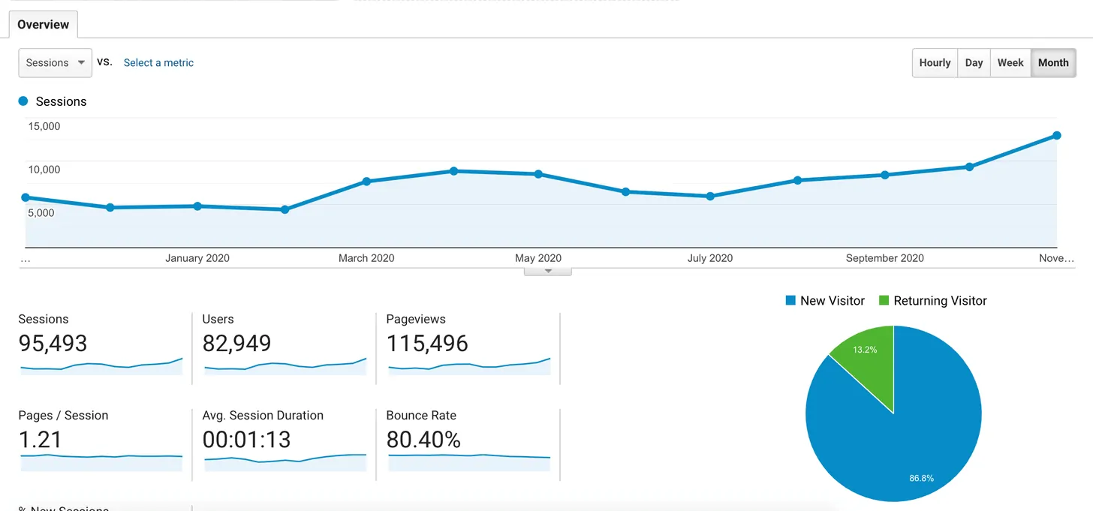
Task: Click the March 2020 data point on graph
Action: click(366, 182)
